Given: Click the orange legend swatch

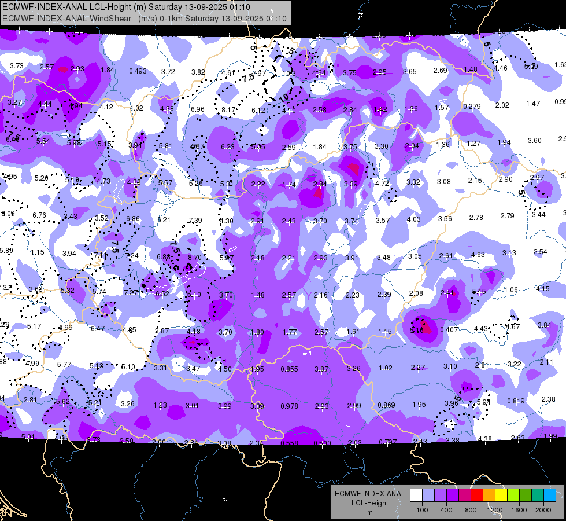Looking at the screenshot, I should pyautogui.click(x=489, y=496).
